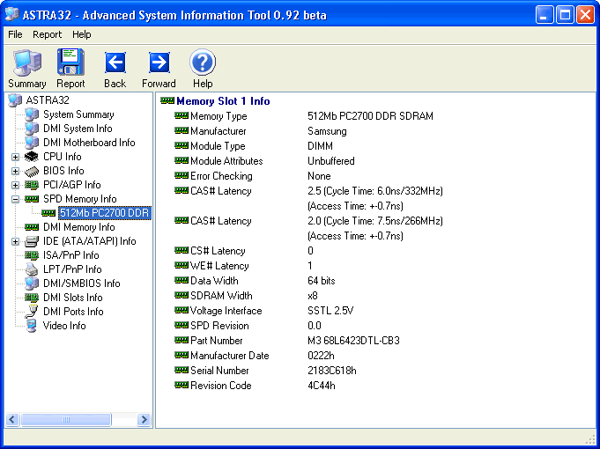Image resolution: width=600 pixels, height=449 pixels.
Task: Maximize the ASTRA32 window
Action: (565, 15)
